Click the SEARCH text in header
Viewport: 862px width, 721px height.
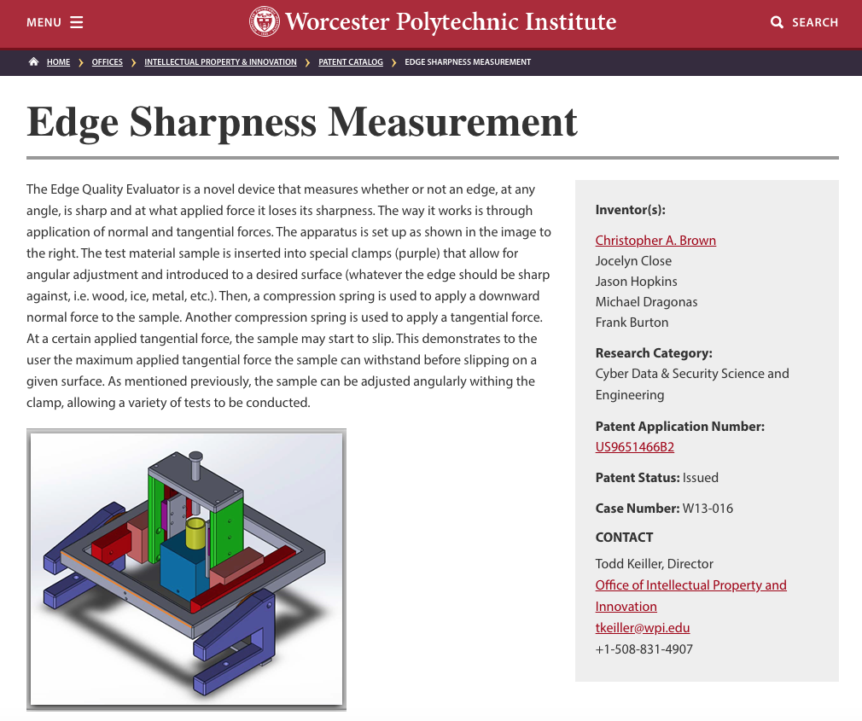(815, 22)
